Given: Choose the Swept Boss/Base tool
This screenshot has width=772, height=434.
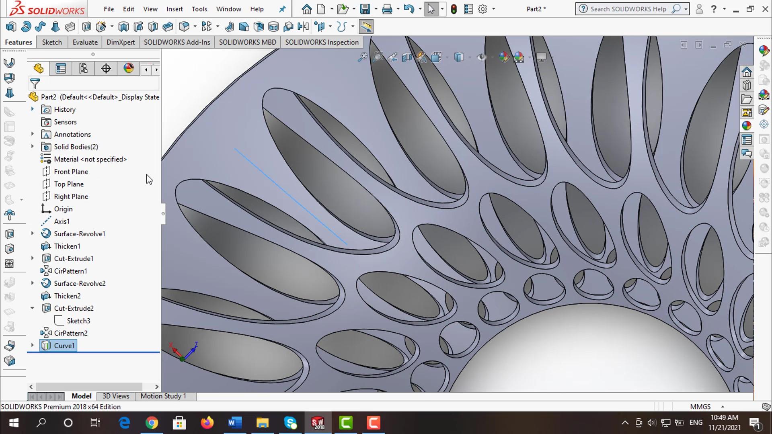Looking at the screenshot, I should tap(40, 27).
